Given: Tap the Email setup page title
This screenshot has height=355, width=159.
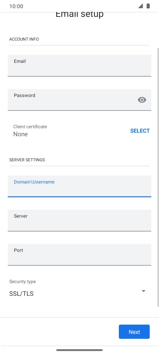Looking at the screenshot, I should coord(79,14).
